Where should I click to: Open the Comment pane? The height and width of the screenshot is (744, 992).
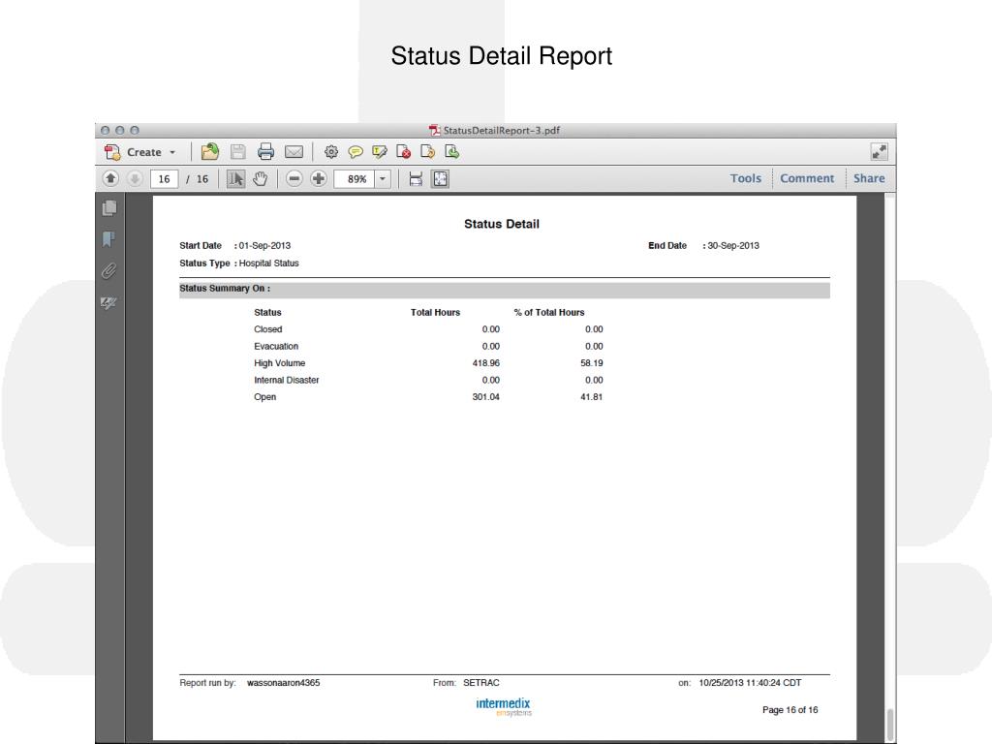tap(807, 178)
